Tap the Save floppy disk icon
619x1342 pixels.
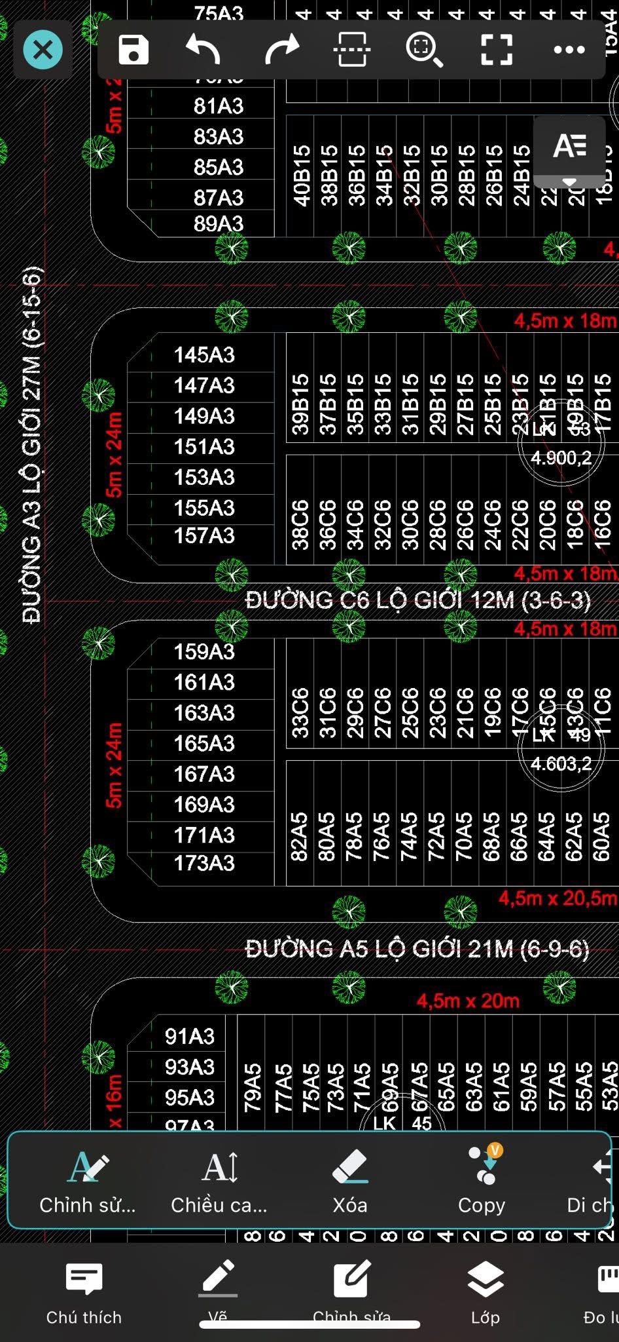coord(133,50)
